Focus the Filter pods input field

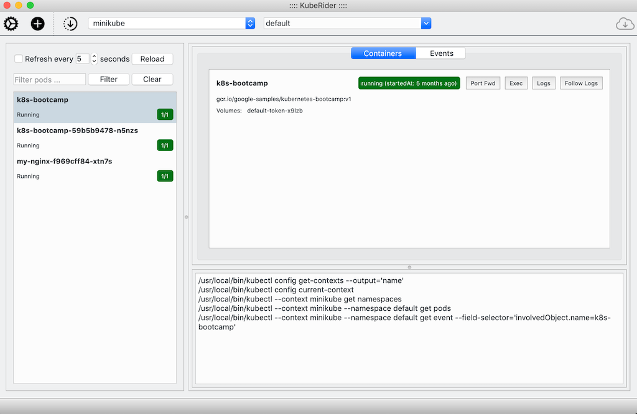click(50, 80)
